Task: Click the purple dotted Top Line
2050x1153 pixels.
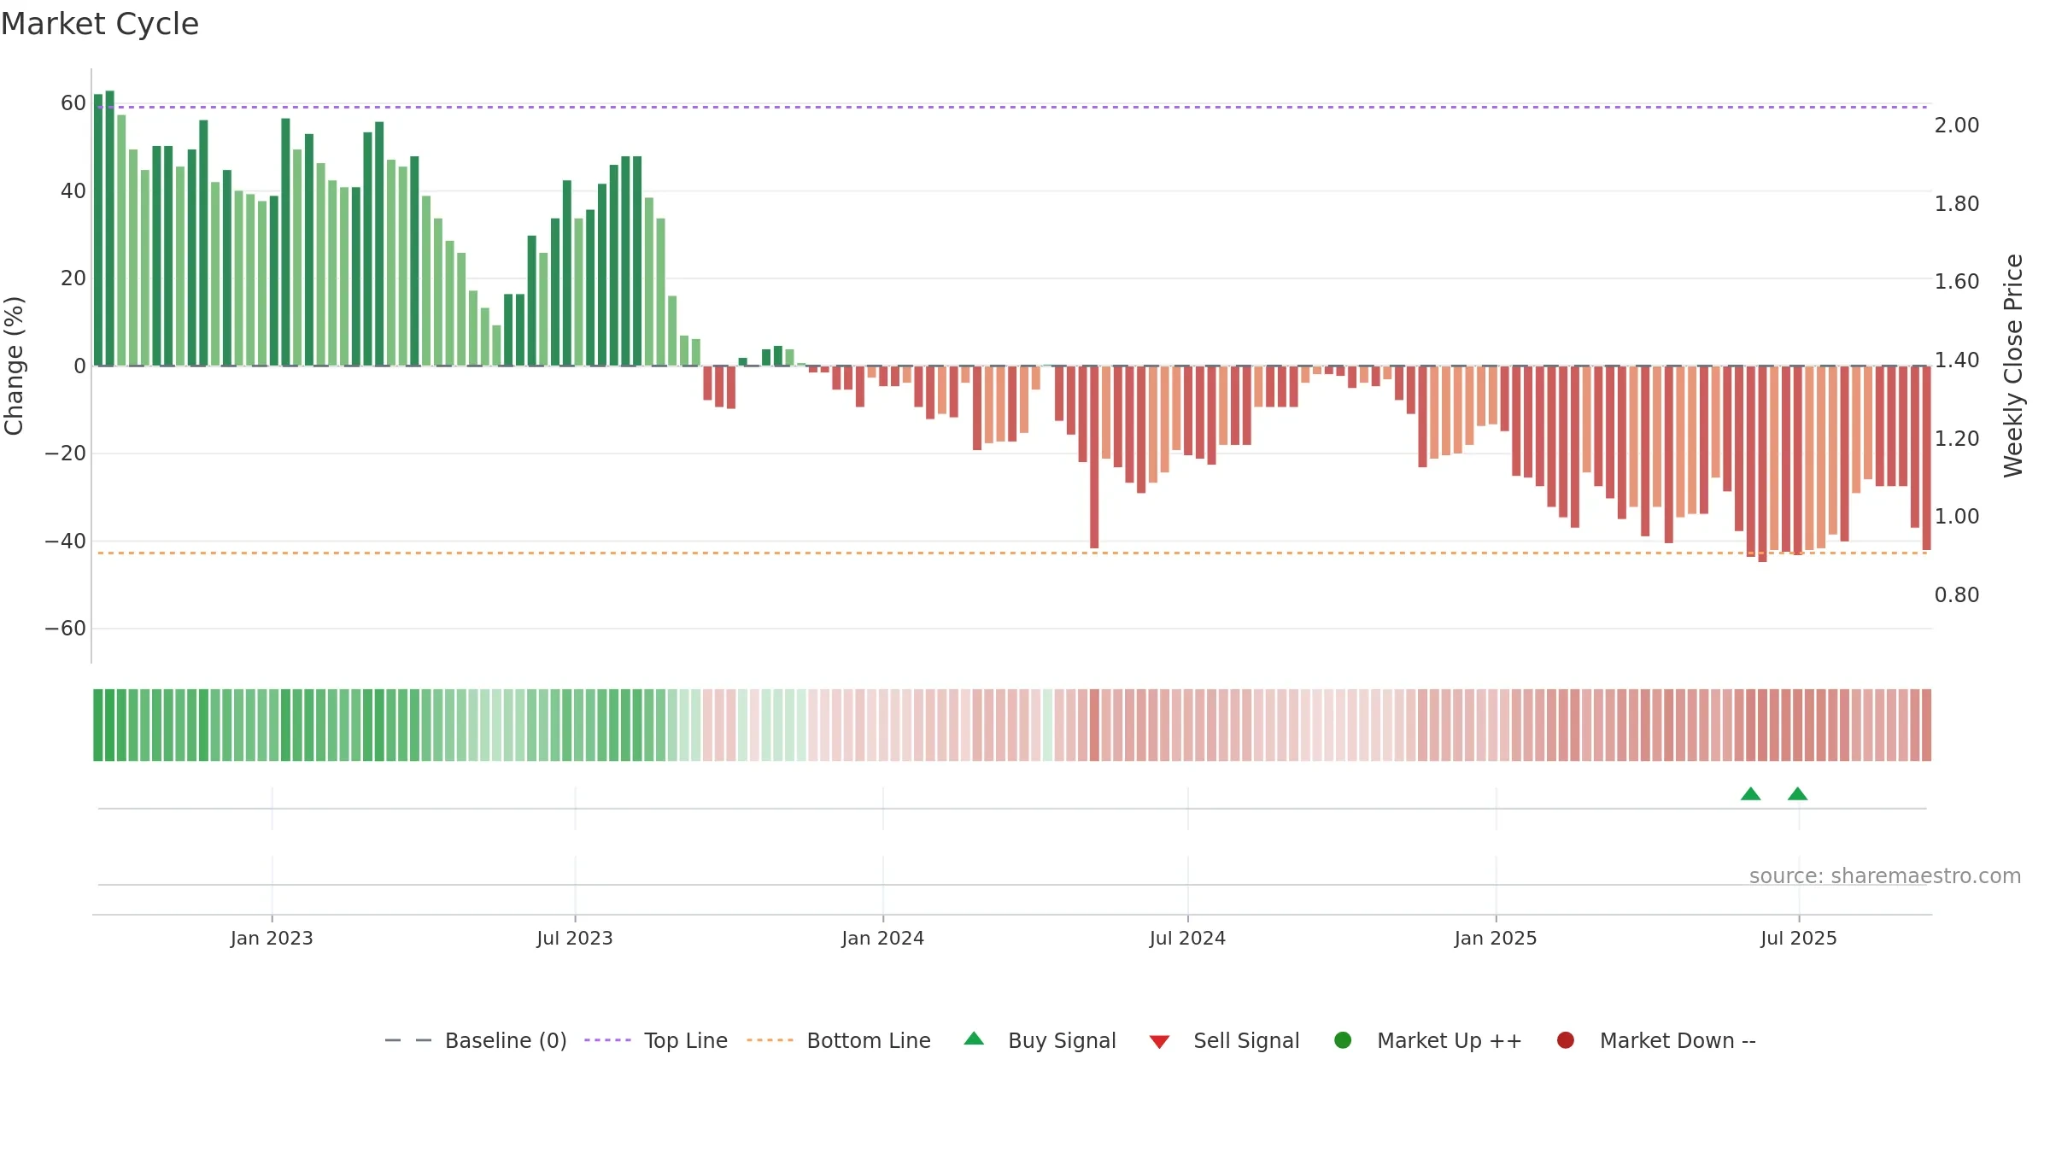Action: (1012, 107)
